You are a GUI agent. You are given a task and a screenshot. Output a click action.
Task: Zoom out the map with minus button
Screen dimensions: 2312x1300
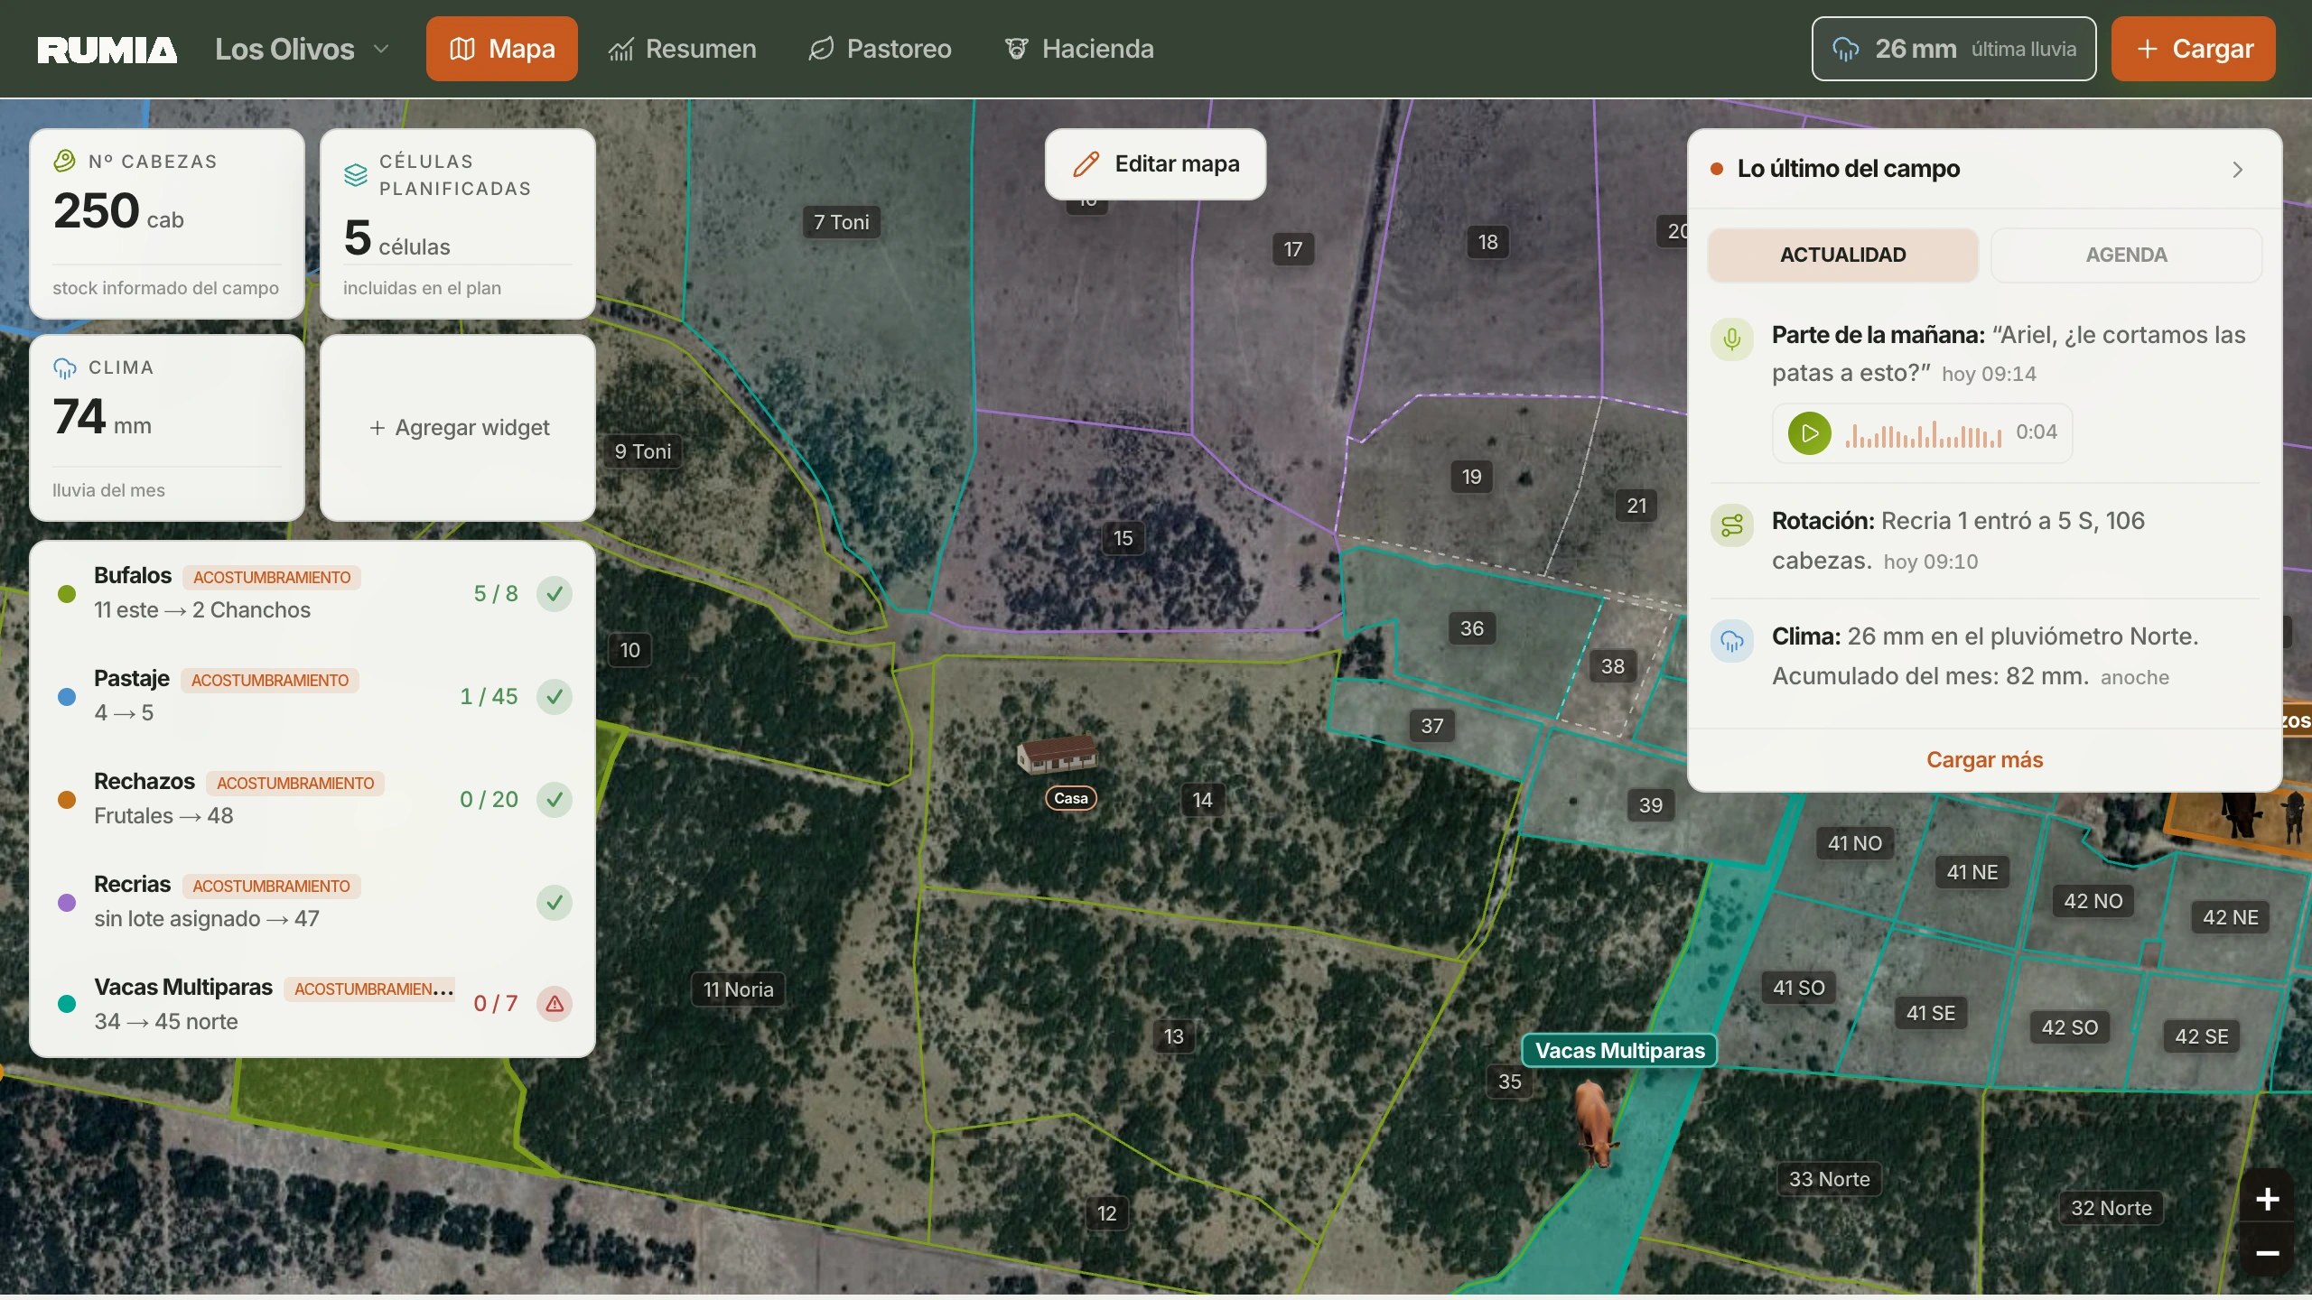pos(2267,1252)
